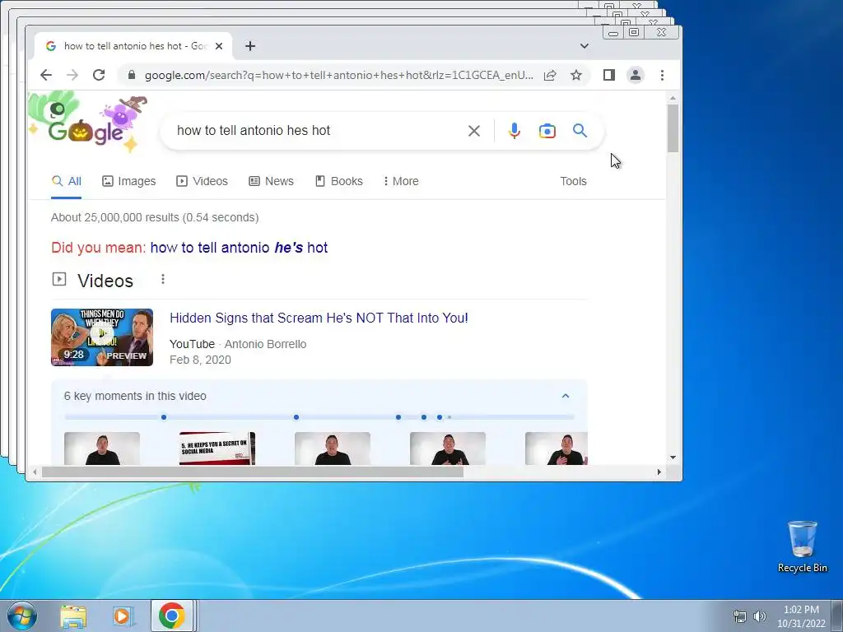The width and height of the screenshot is (843, 632).
Task: Switch to Books results tab
Action: [338, 181]
